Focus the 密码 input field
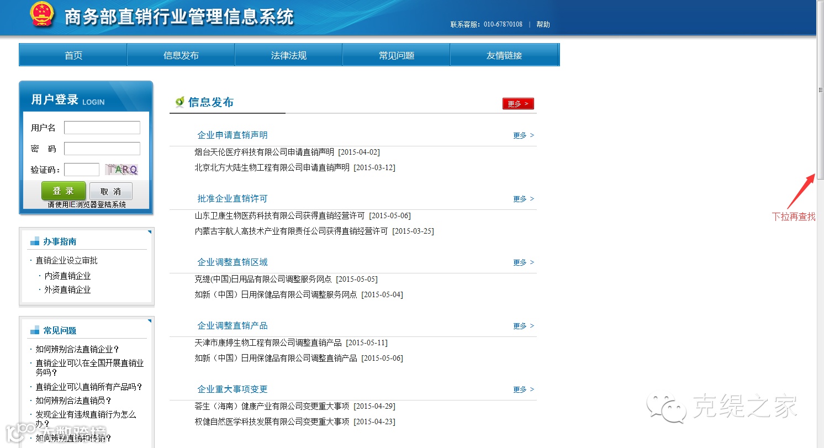This screenshot has height=448, width=824. click(102, 149)
